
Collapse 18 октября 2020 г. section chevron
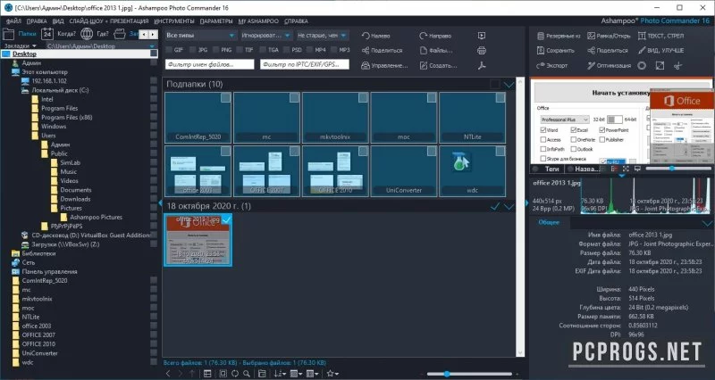click(509, 206)
